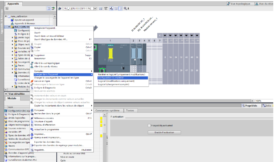Open the PLC_1 device selector dropdown
The height and width of the screenshot is (162, 274).
[95, 9]
